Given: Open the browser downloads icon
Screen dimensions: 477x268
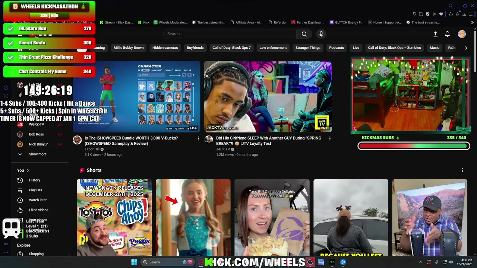Looking at the screenshot, I should 464,14.
